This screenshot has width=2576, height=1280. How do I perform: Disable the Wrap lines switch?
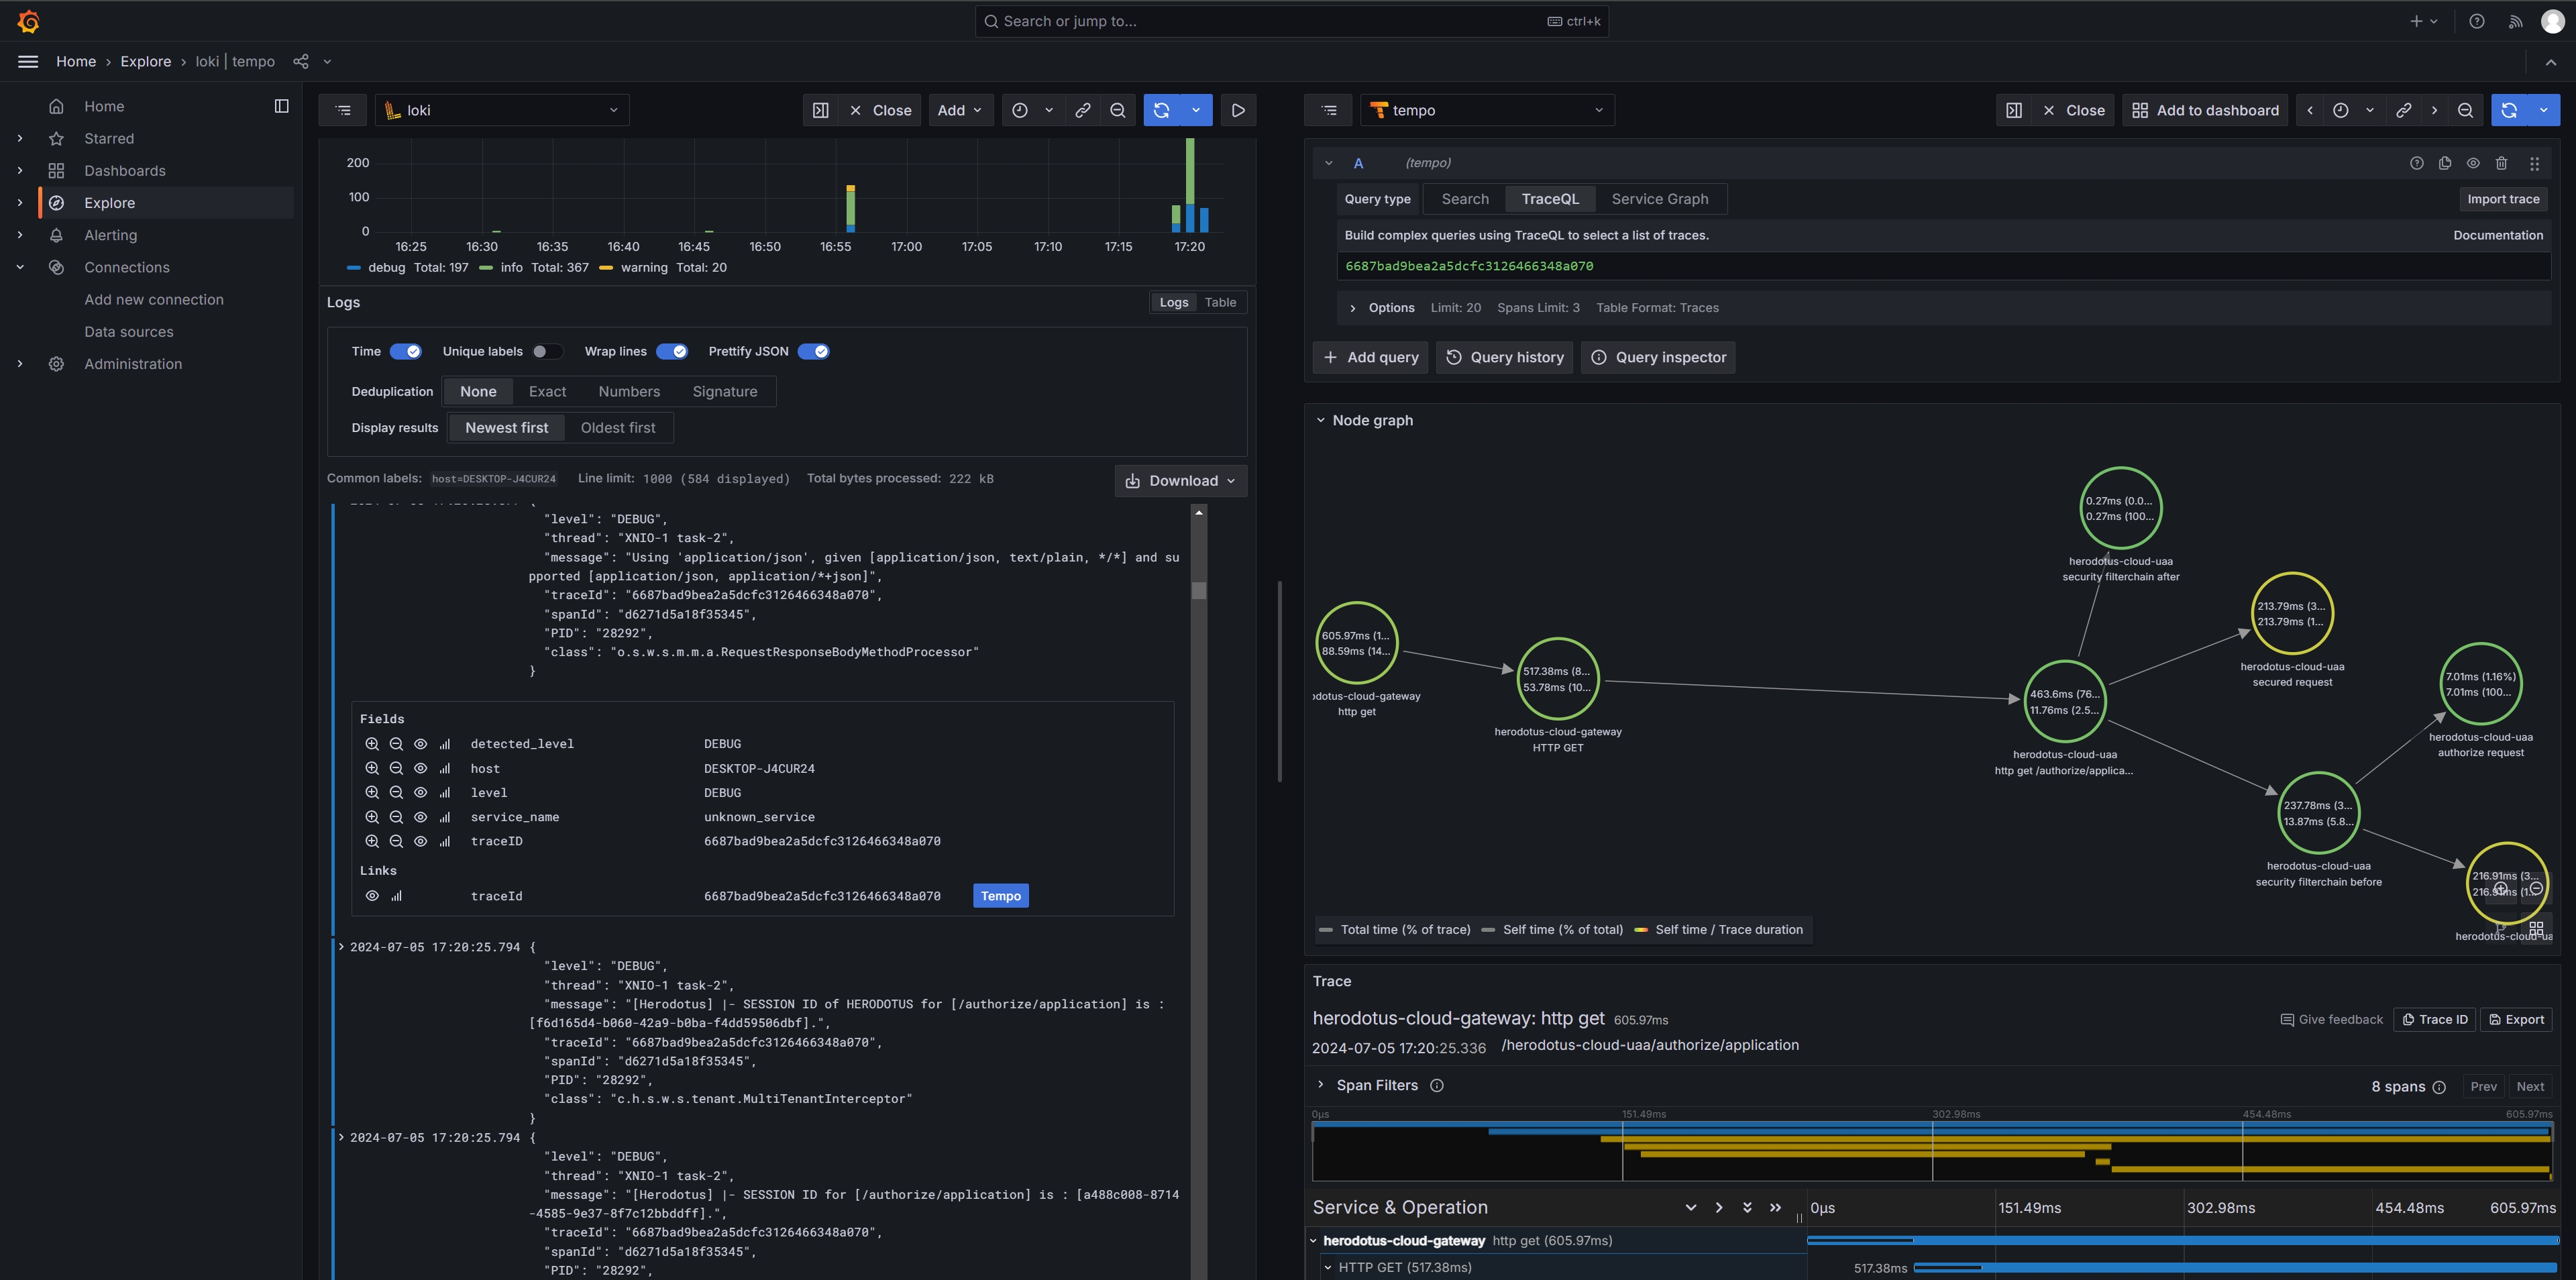[x=672, y=351]
